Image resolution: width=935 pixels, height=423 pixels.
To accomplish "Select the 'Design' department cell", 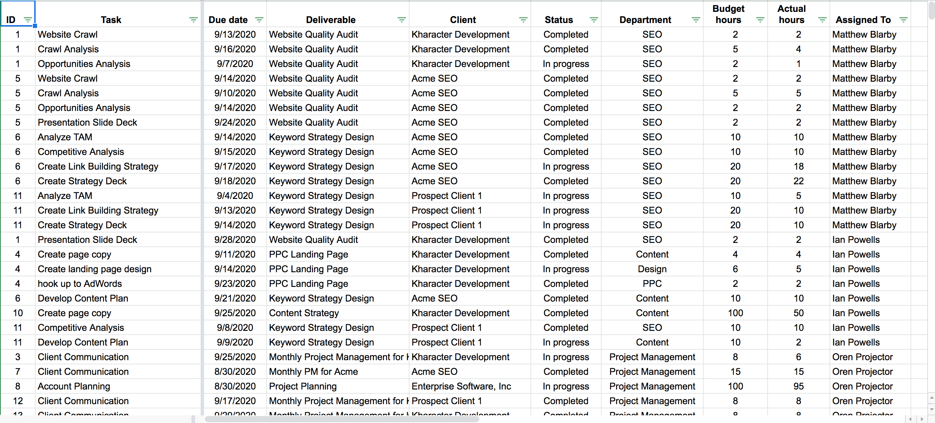I will tap(652, 269).
